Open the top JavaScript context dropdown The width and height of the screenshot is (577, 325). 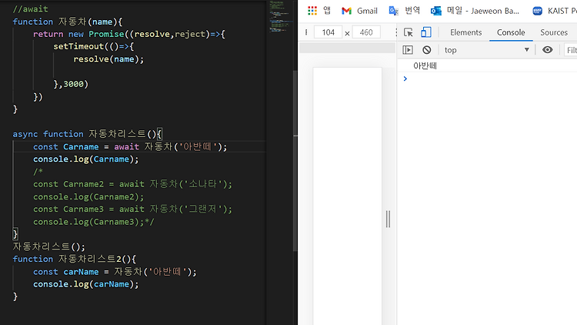(x=486, y=50)
